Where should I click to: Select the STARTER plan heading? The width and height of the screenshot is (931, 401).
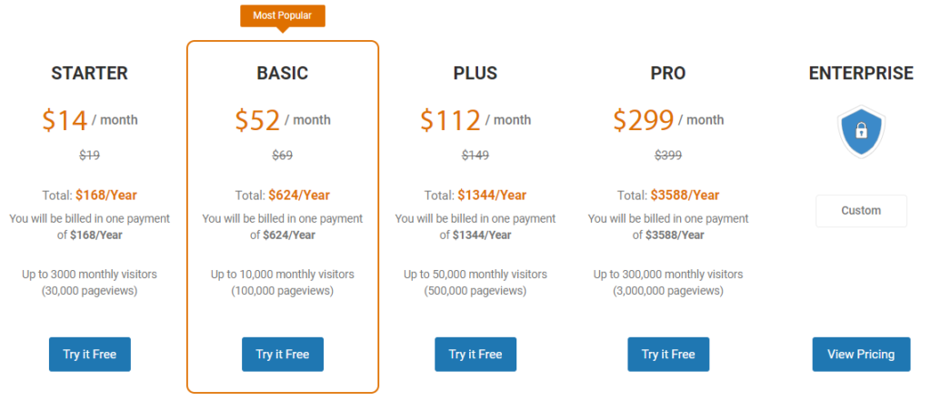[x=90, y=73]
